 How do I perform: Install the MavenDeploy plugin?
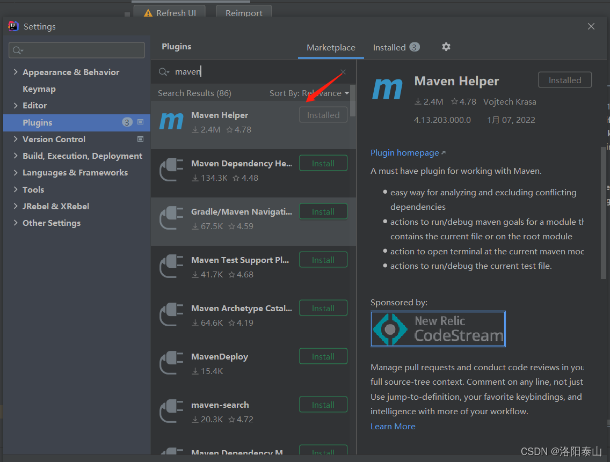click(323, 356)
